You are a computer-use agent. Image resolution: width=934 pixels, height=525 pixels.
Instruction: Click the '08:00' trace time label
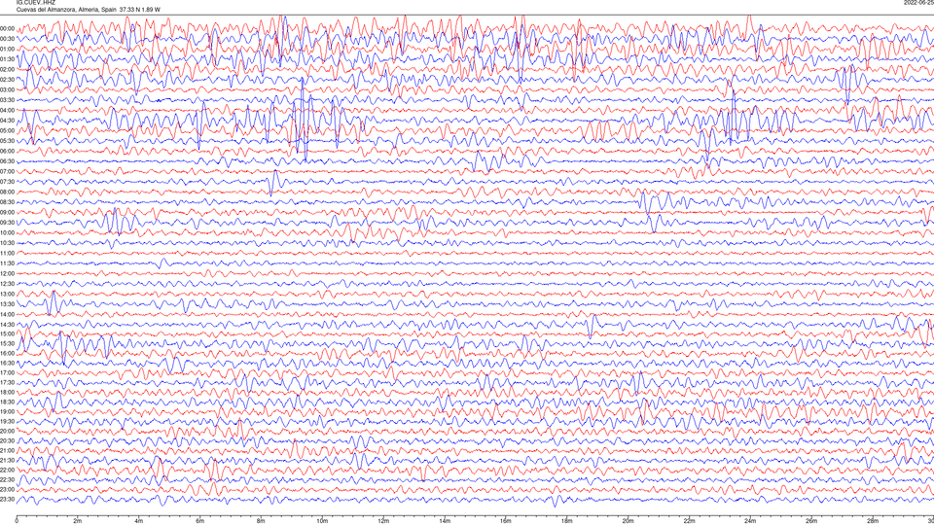7,192
